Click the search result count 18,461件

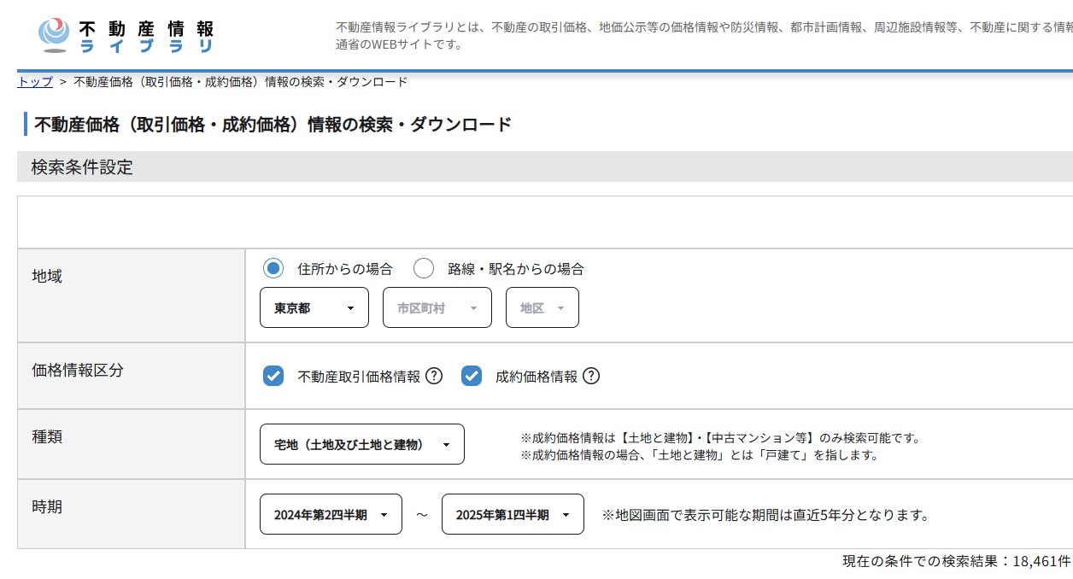point(956,561)
